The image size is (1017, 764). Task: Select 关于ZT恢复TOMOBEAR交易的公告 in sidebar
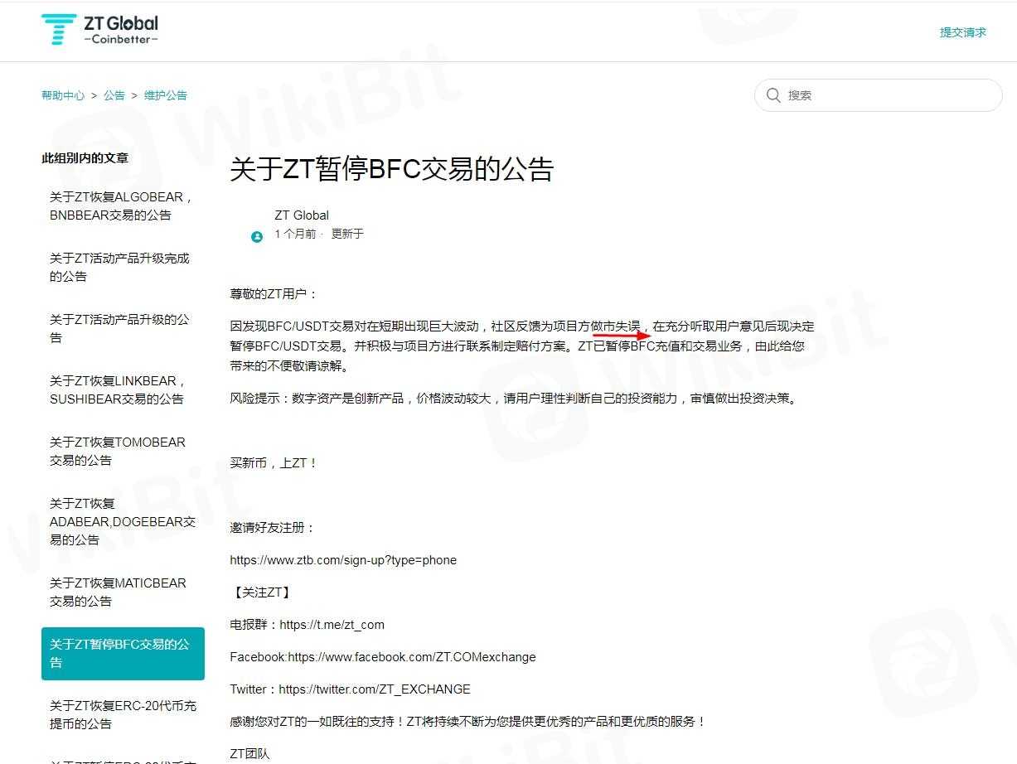[x=118, y=451]
